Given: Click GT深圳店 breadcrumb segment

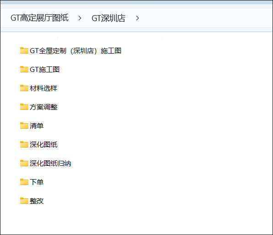Looking at the screenshot, I should tap(108, 18).
